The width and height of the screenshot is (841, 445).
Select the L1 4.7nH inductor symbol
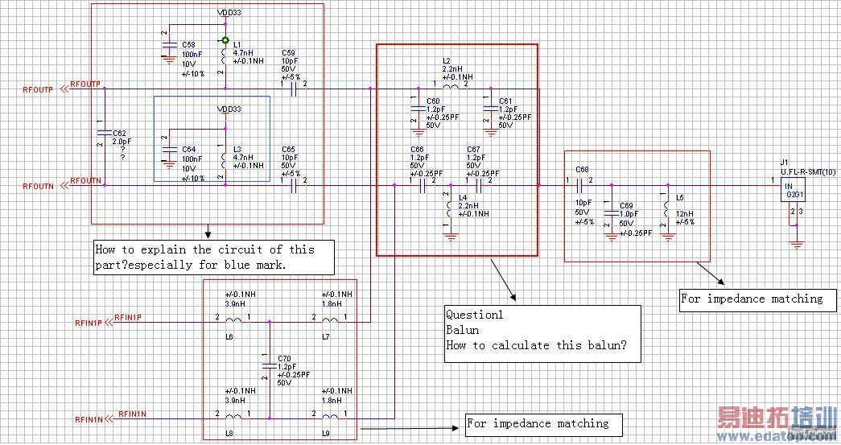point(225,57)
